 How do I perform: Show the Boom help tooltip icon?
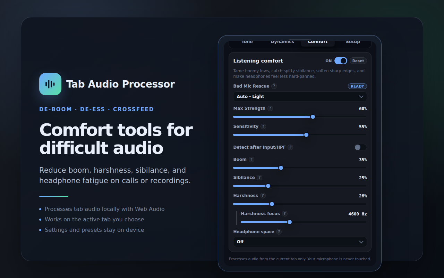[251, 160]
